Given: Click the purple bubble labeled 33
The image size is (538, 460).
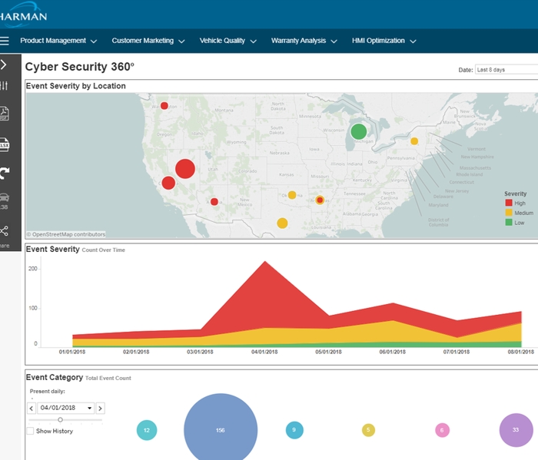Looking at the screenshot, I should 516,430.
